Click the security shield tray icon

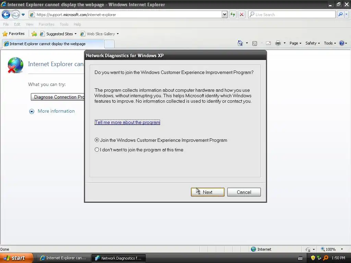[313, 258]
